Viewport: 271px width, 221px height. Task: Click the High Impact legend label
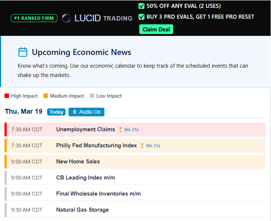(24, 96)
